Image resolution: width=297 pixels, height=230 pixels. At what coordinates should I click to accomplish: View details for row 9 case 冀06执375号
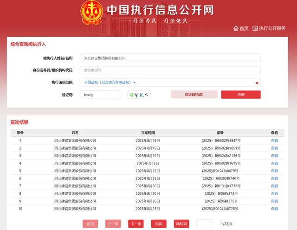[274, 201]
